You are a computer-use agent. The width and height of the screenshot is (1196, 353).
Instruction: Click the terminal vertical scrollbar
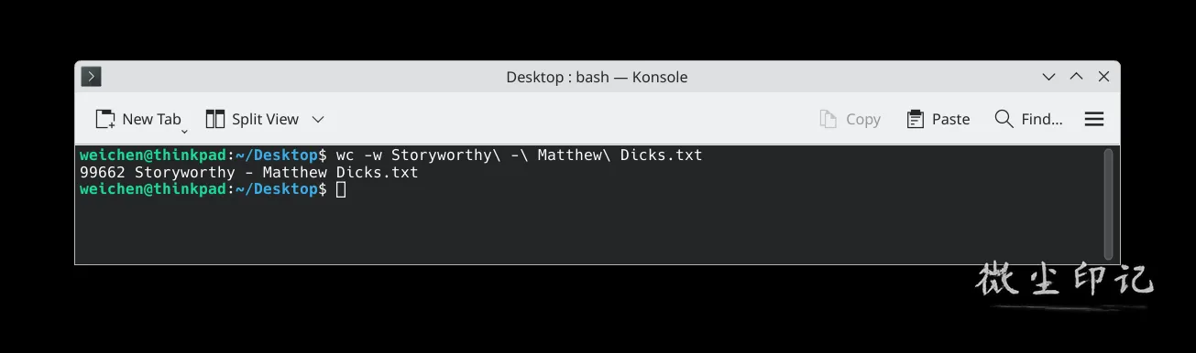point(1109,204)
